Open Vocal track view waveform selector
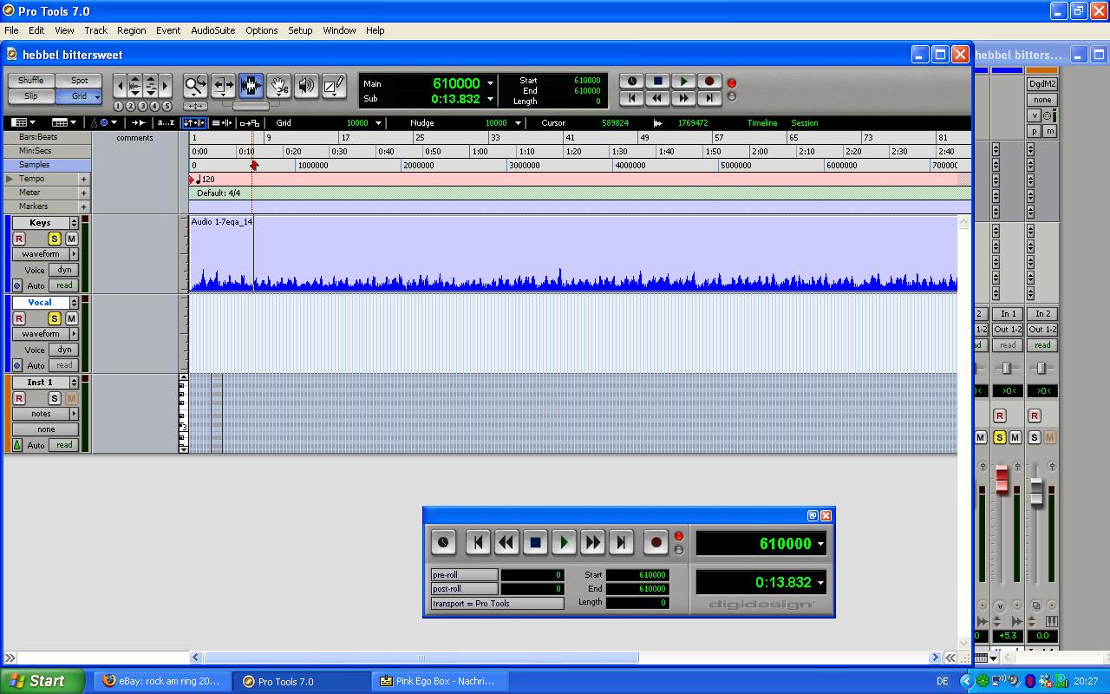Screen dimensions: 1110x694 (x=45, y=334)
